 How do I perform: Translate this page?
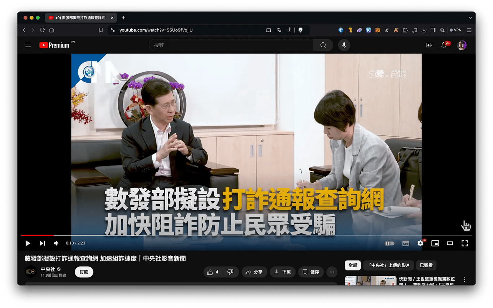click(x=279, y=30)
